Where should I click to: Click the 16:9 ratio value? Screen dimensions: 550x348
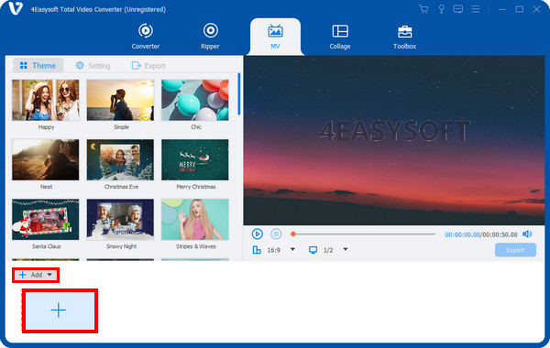click(273, 250)
